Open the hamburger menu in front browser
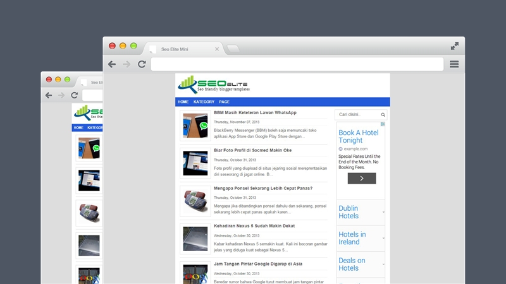Screen dimensions: 506x284 tap(454, 64)
